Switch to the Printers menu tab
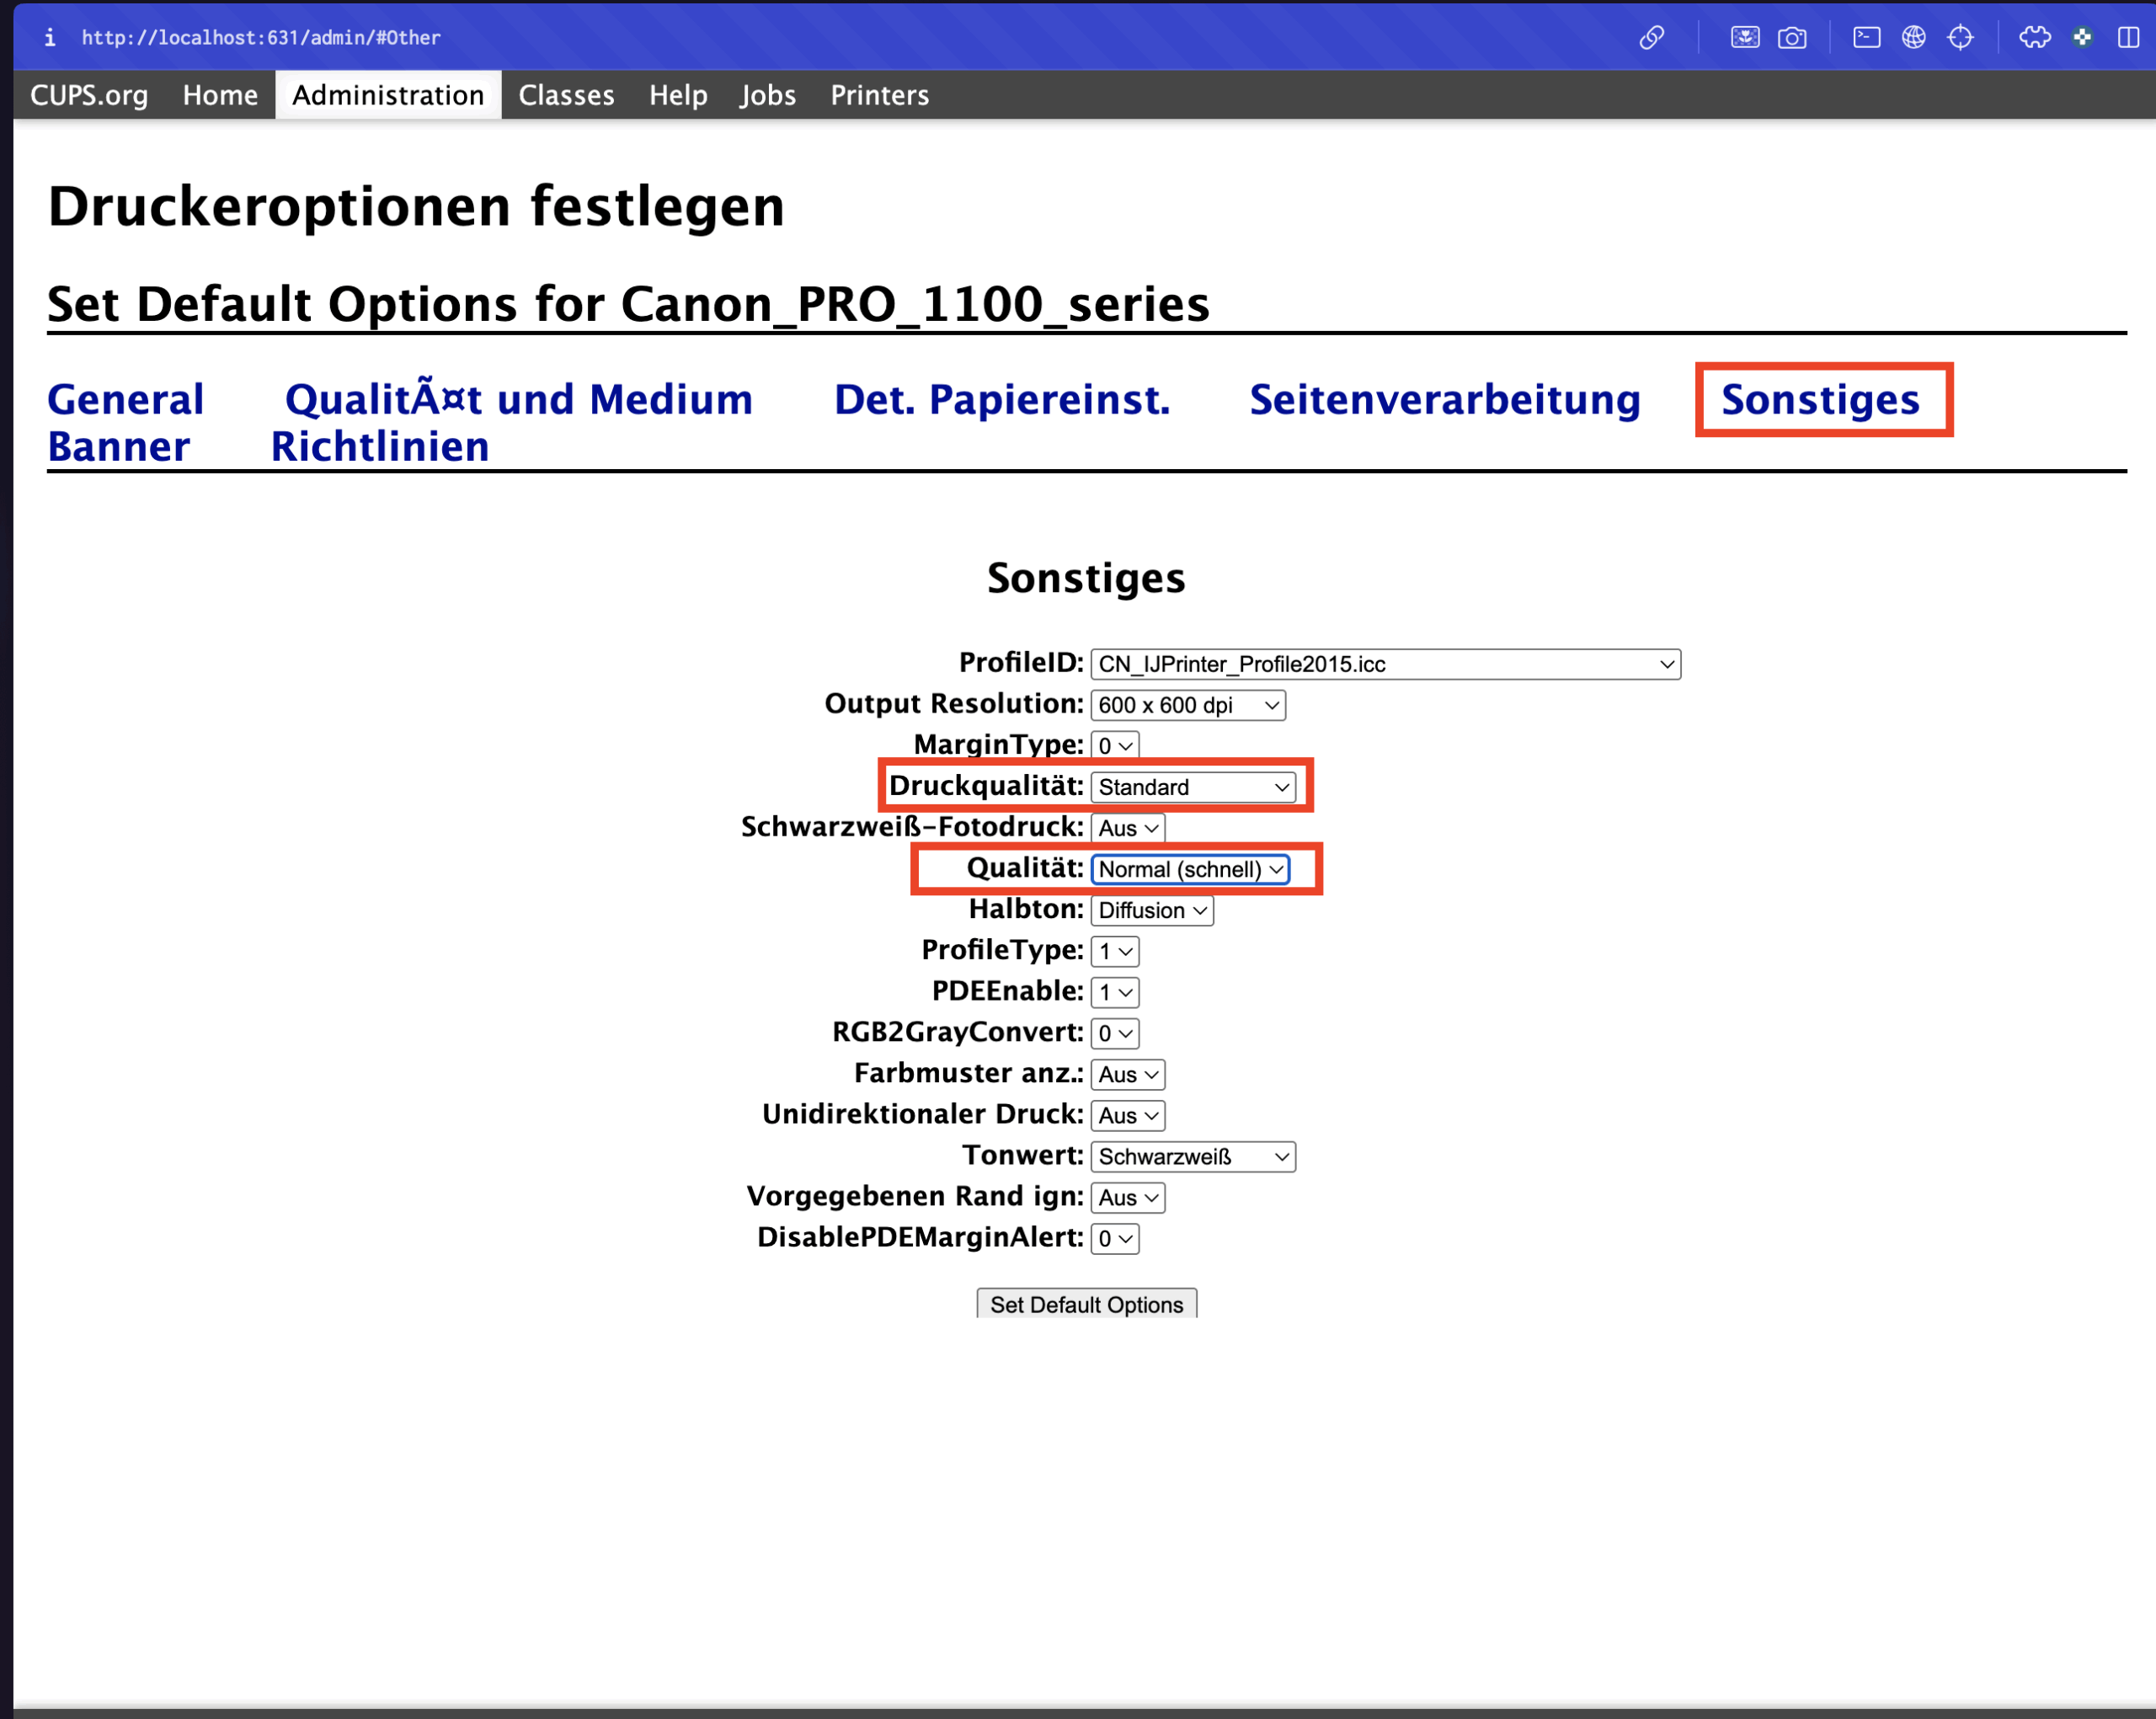 [x=879, y=95]
